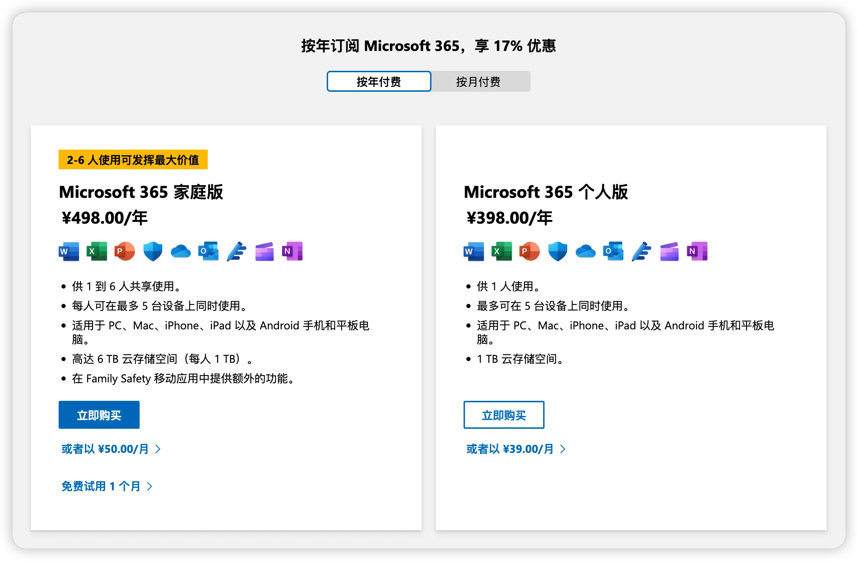Click Clipchamp icon in 个人版 card
858x561 pixels.
(669, 251)
